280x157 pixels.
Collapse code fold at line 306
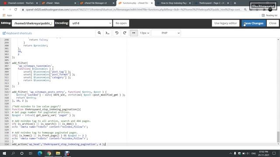pyautogui.click(x=10, y=63)
